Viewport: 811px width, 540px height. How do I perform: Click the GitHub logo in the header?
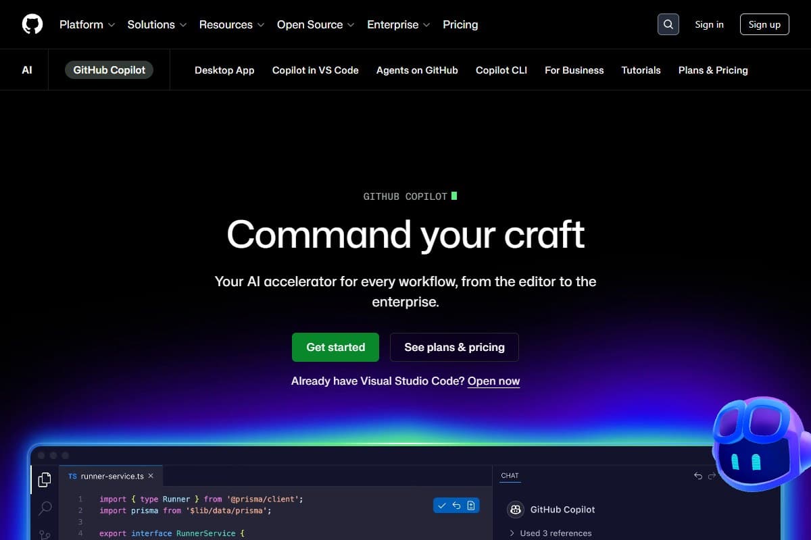(x=32, y=24)
